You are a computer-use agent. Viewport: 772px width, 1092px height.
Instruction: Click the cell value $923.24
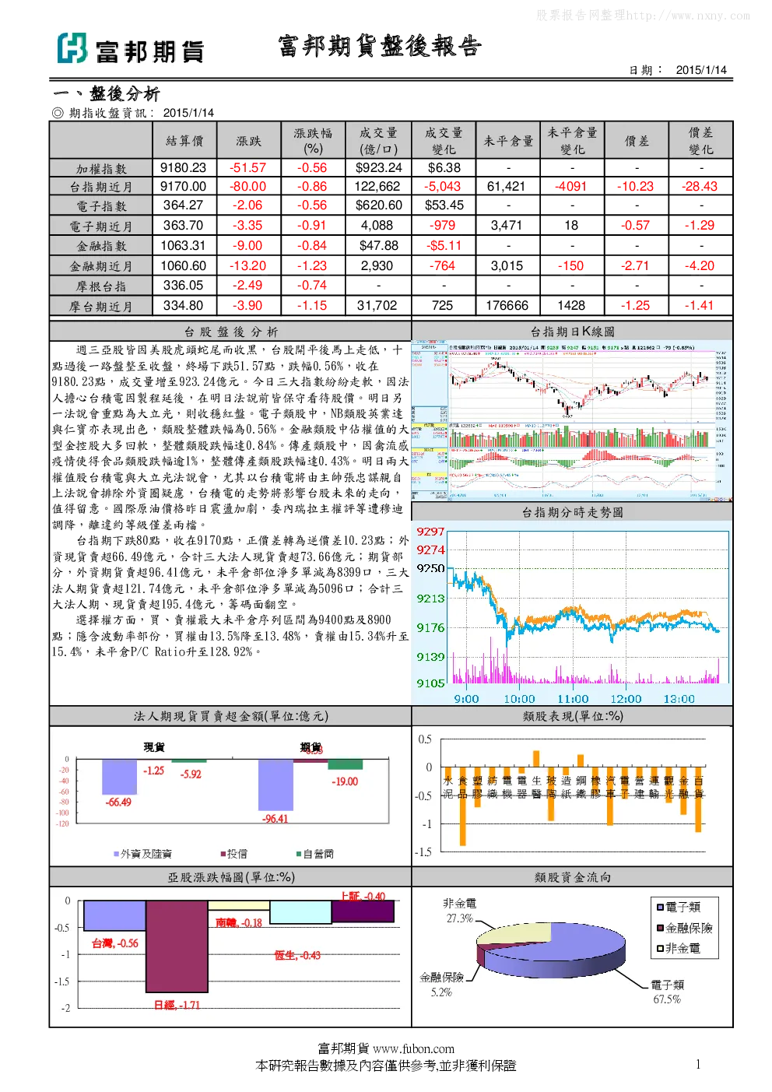(x=379, y=167)
